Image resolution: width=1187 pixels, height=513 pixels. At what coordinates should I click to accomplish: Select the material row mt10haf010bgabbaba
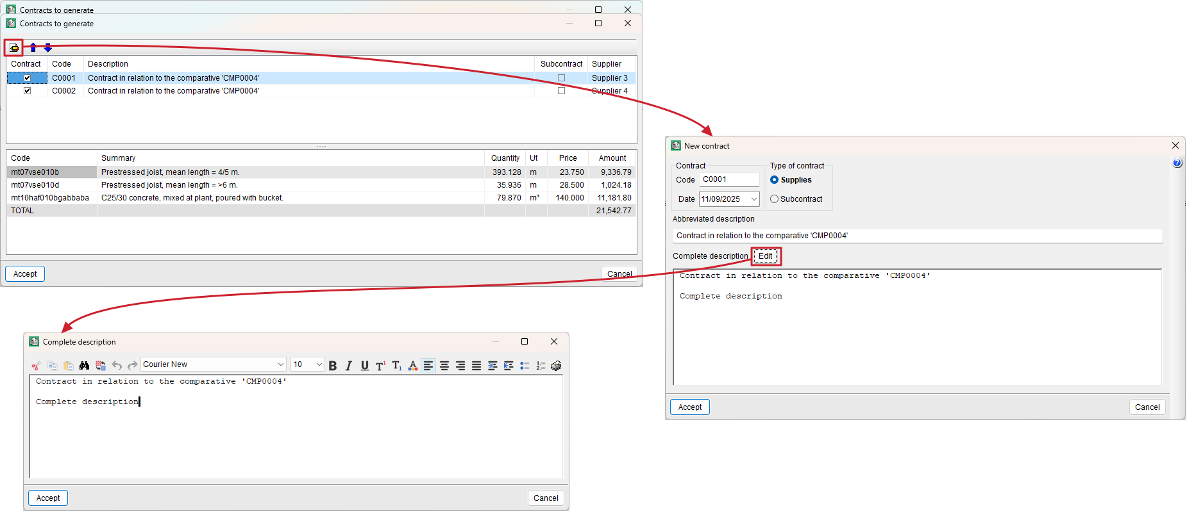click(x=321, y=197)
